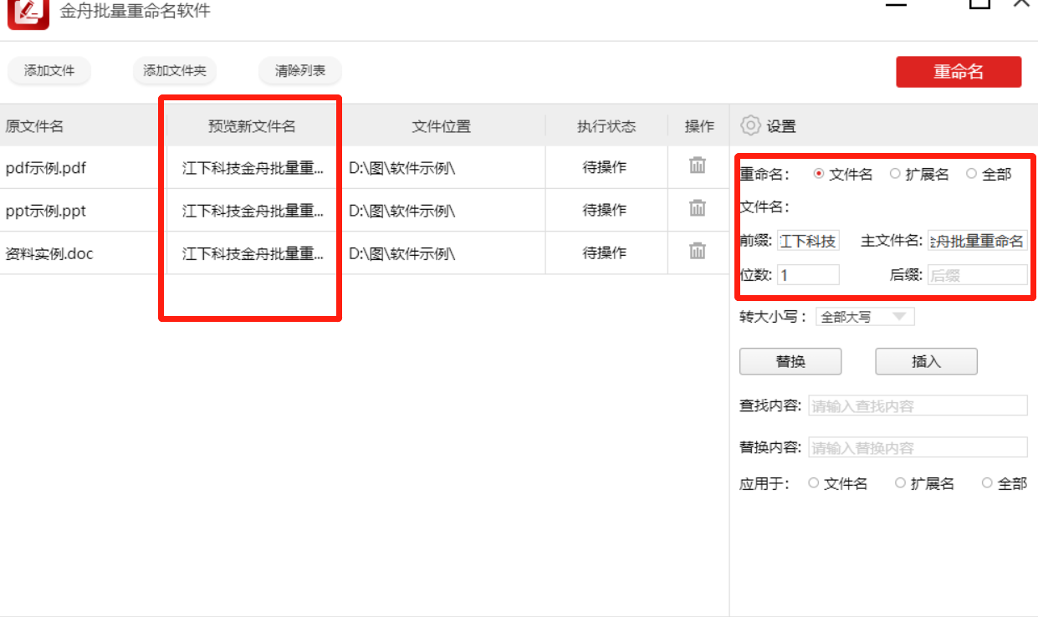Click the app logo icon in title bar
This screenshot has height=617, width=1038.
[x=28, y=13]
